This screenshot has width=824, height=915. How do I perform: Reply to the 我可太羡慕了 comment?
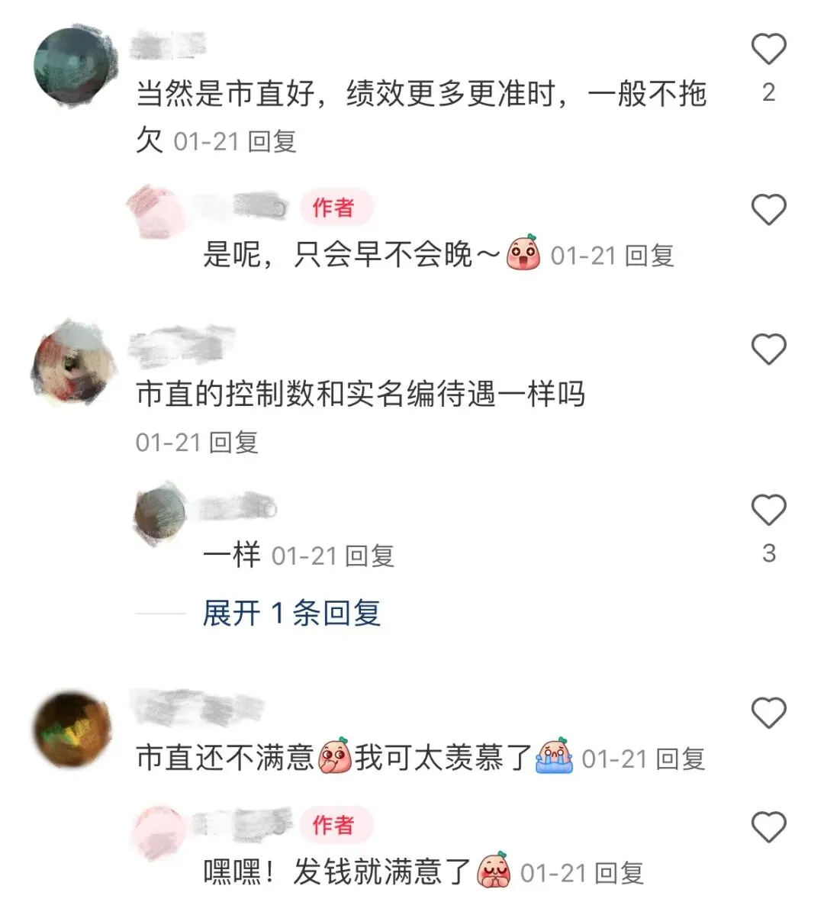681,759
